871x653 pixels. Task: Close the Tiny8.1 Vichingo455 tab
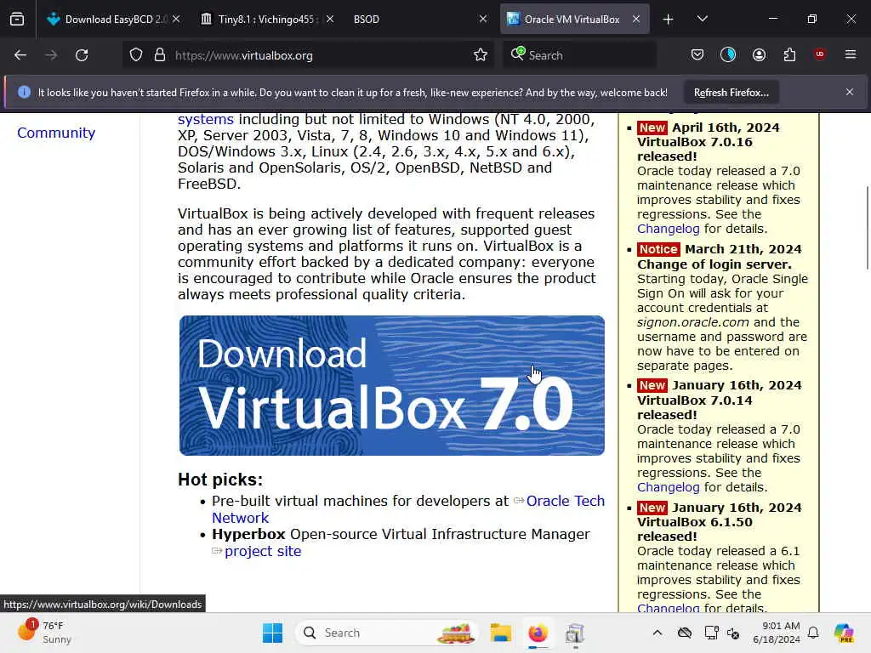point(330,20)
